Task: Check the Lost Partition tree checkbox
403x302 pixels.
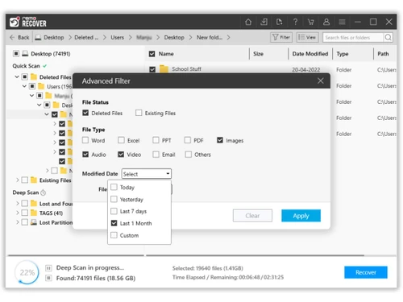Action: click(x=25, y=222)
